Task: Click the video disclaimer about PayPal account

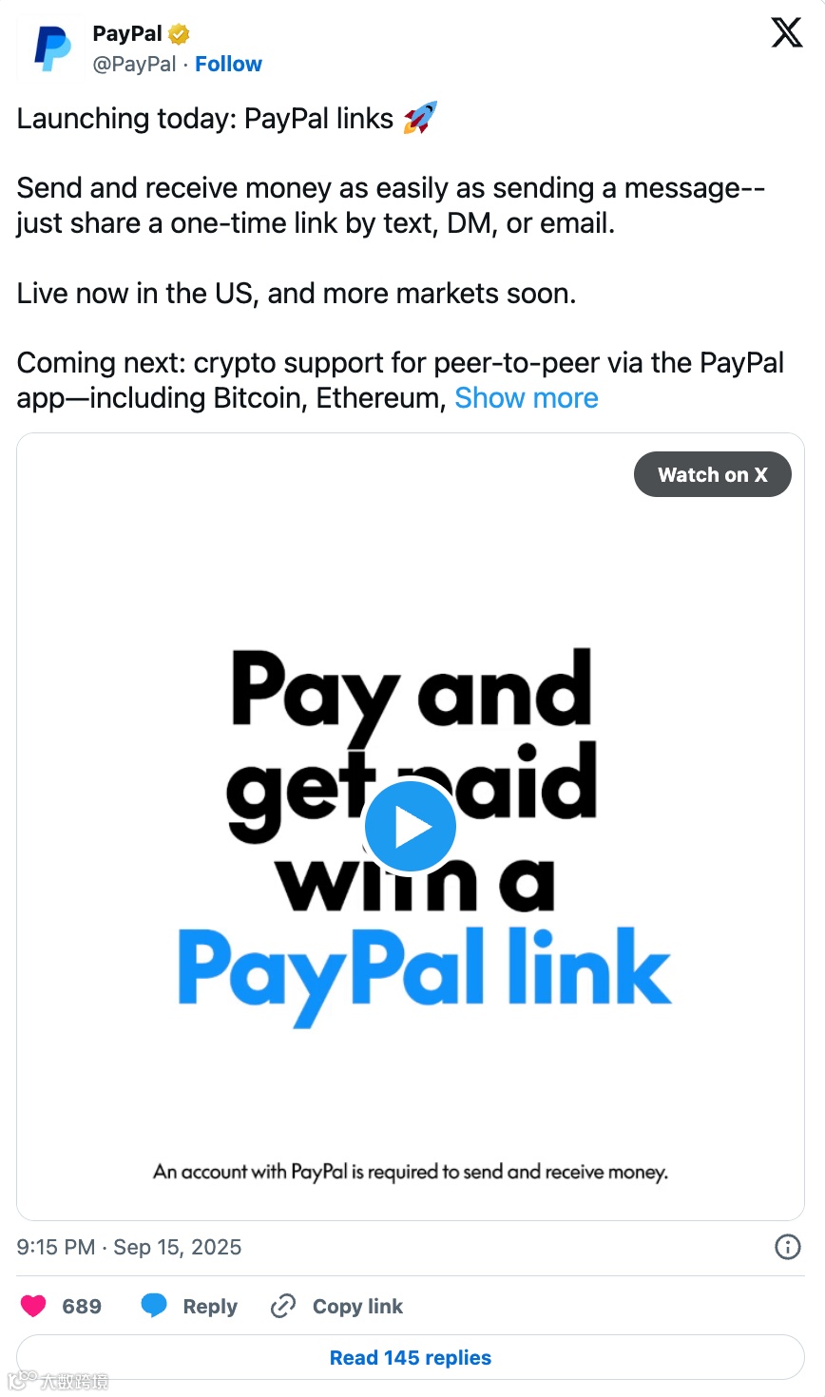Action: point(411,1172)
